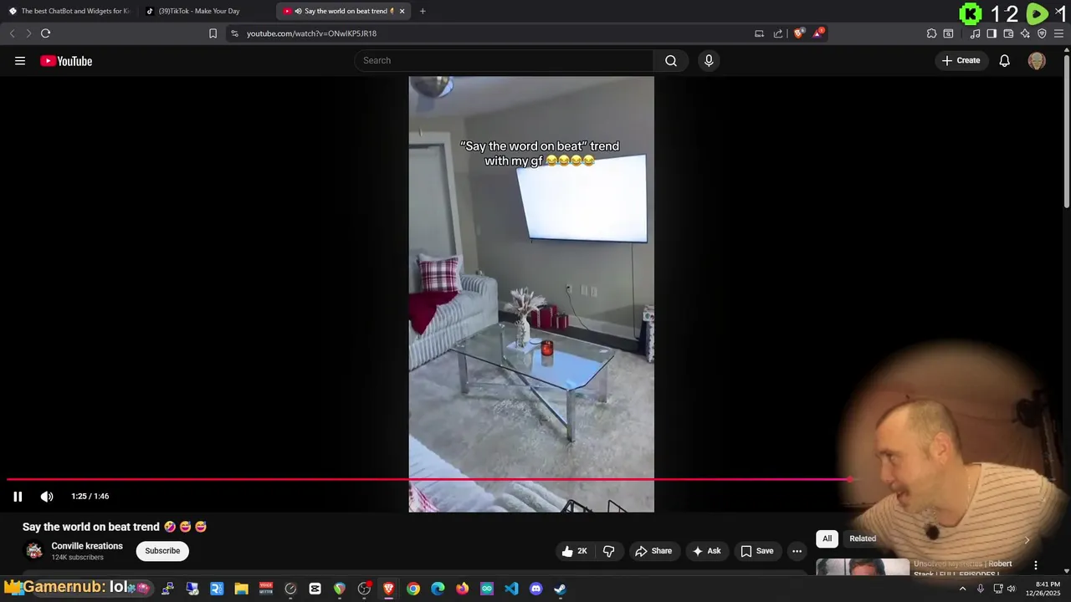The image size is (1071, 602).
Task: Open Conville kreations channel name link
Action: tap(87, 546)
